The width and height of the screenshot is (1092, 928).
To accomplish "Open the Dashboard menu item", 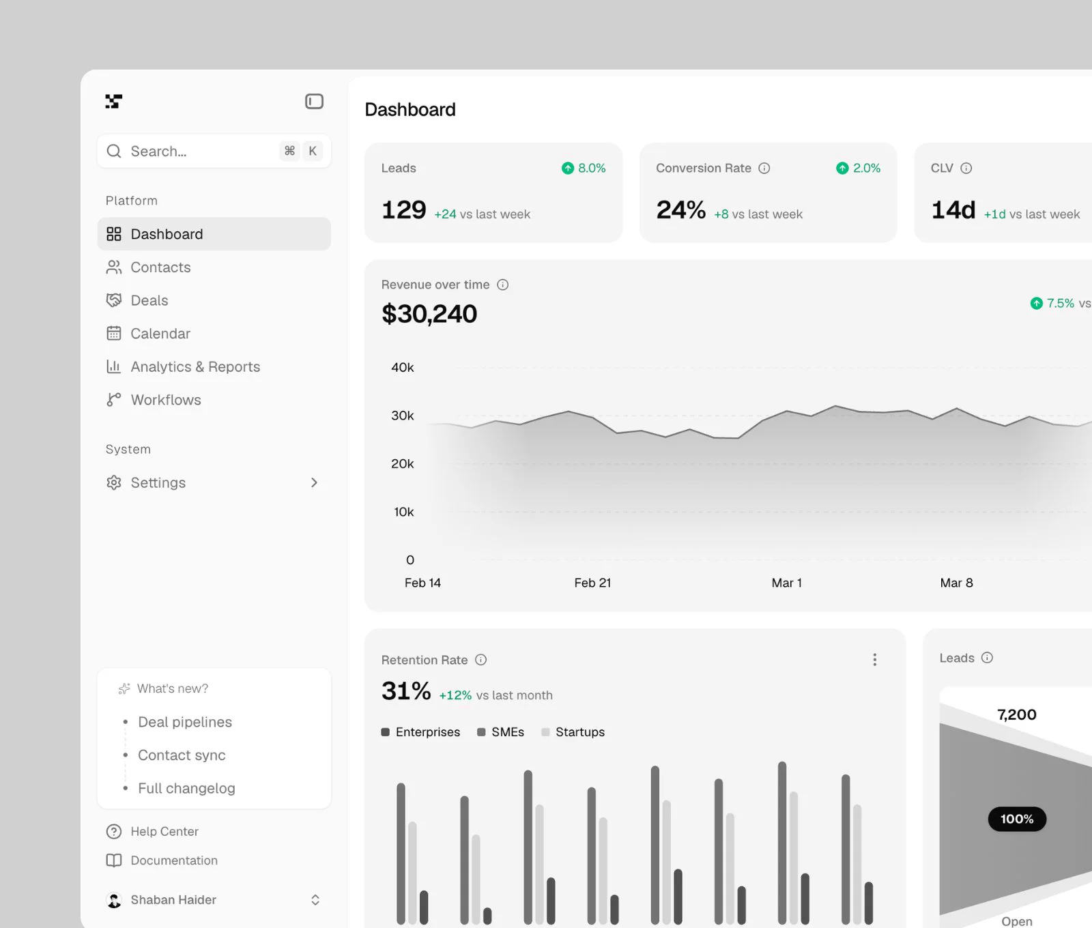I will coord(214,234).
